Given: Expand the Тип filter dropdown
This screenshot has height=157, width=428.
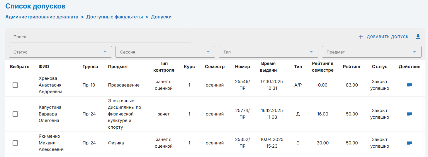Looking at the screenshot, I should tap(269, 52).
